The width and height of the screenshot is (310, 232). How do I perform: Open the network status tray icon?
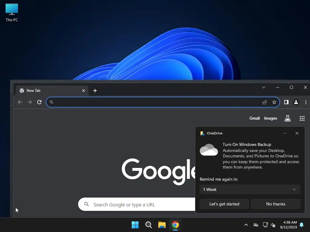tap(265, 225)
